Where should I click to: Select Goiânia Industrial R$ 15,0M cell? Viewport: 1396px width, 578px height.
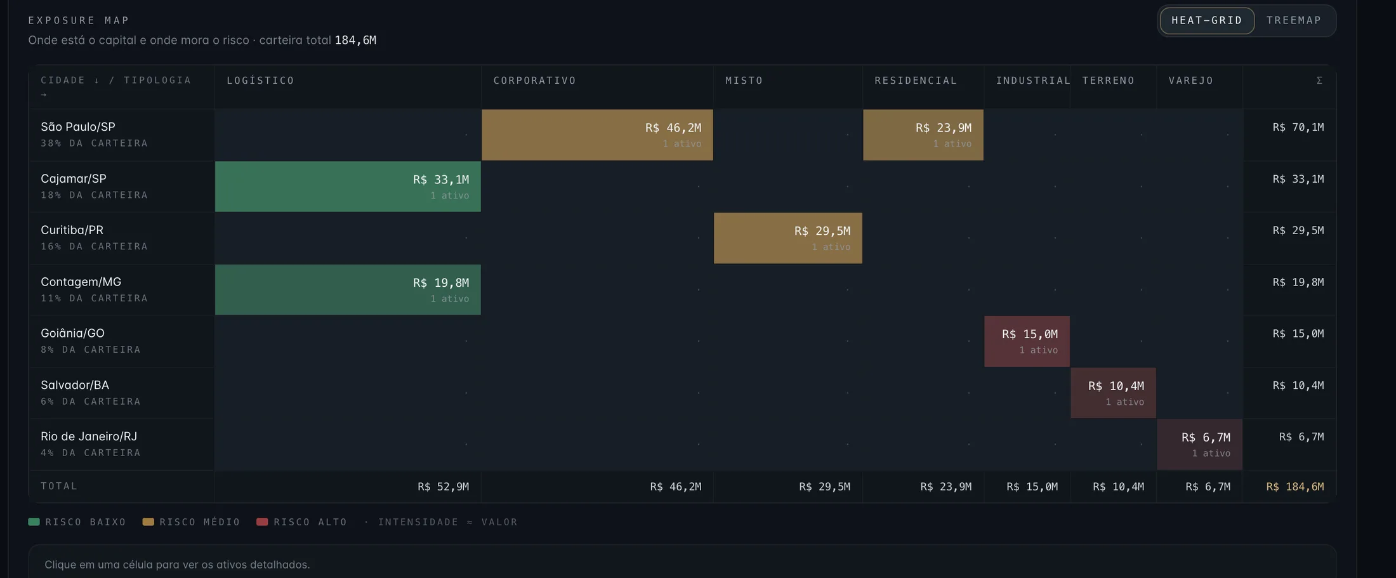click(1027, 341)
